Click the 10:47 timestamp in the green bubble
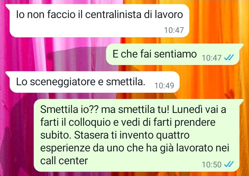The height and width of the screenshot is (176, 249). click(212, 58)
